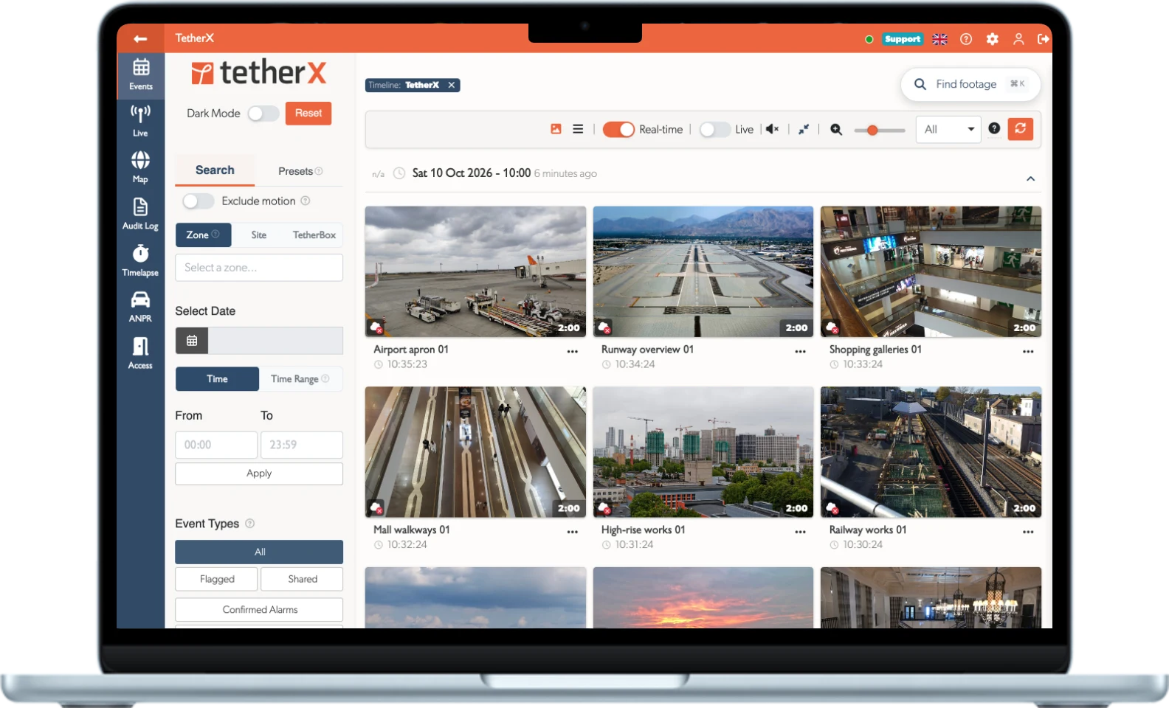This screenshot has height=708, width=1169.
Task: Click the Apply button
Action: coord(259,473)
